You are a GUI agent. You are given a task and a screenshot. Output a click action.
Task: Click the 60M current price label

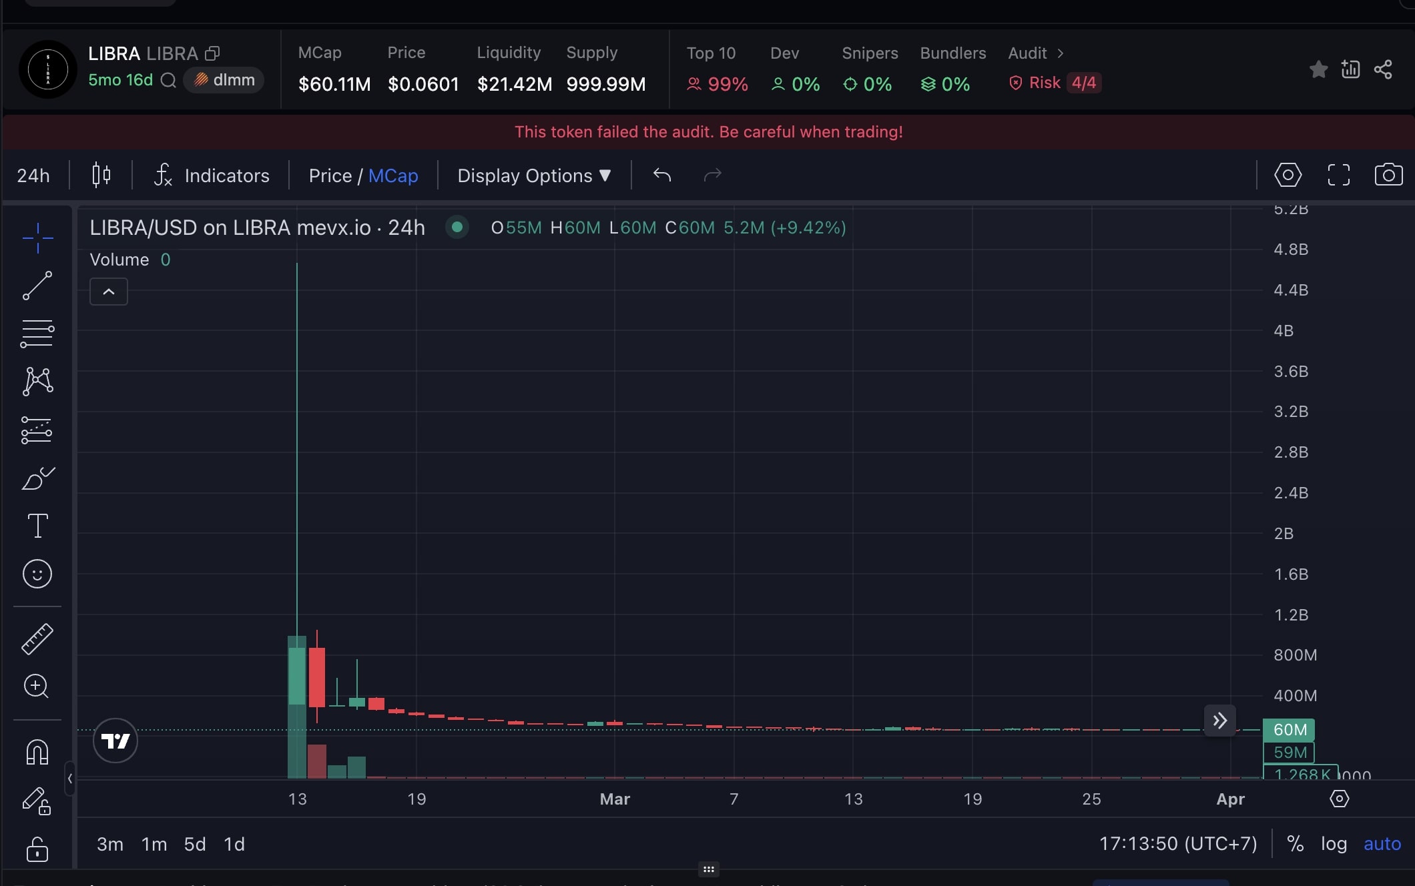(1289, 730)
